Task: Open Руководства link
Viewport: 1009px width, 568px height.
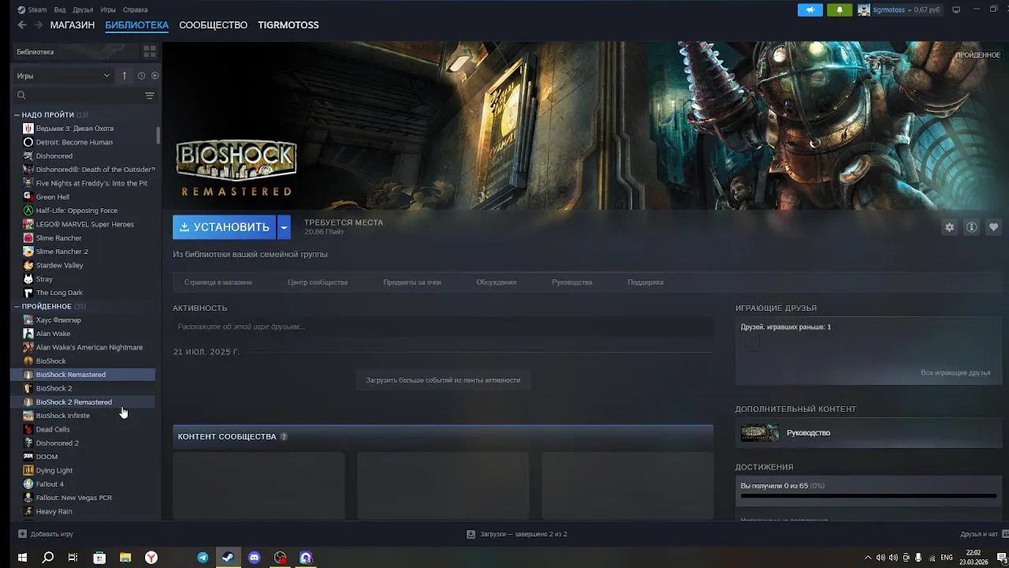Action: coord(572,282)
